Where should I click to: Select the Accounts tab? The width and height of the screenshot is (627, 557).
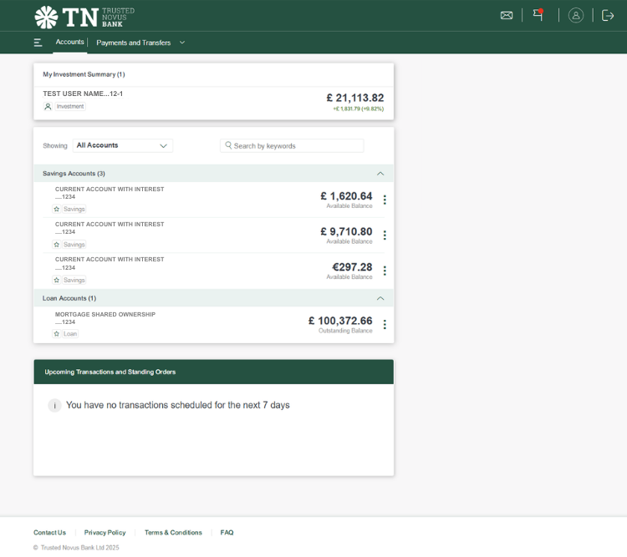click(69, 43)
